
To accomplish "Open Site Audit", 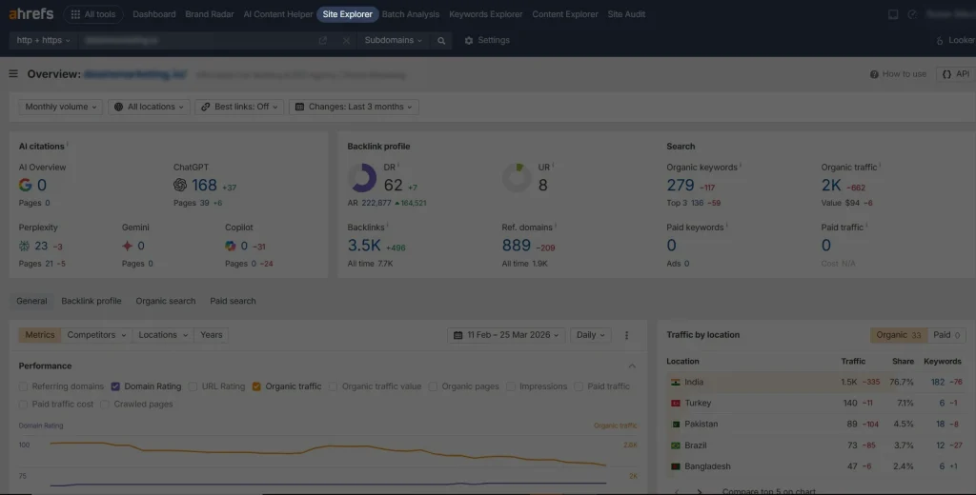I will click(x=626, y=14).
